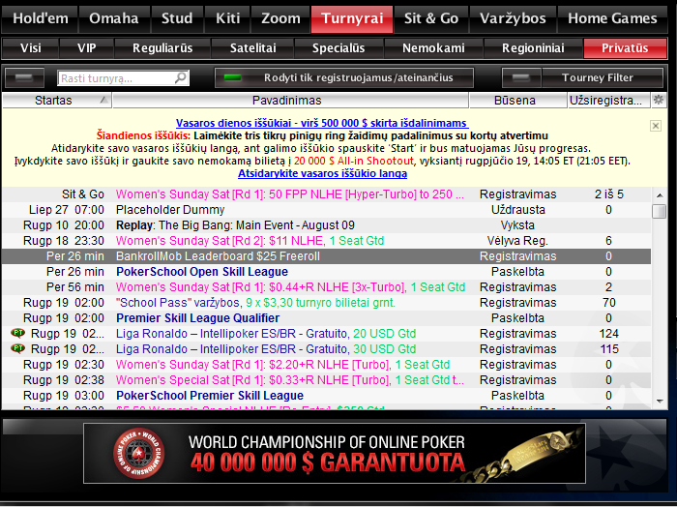Select the Zoom tab
The height and width of the screenshot is (507, 677).
[280, 19]
